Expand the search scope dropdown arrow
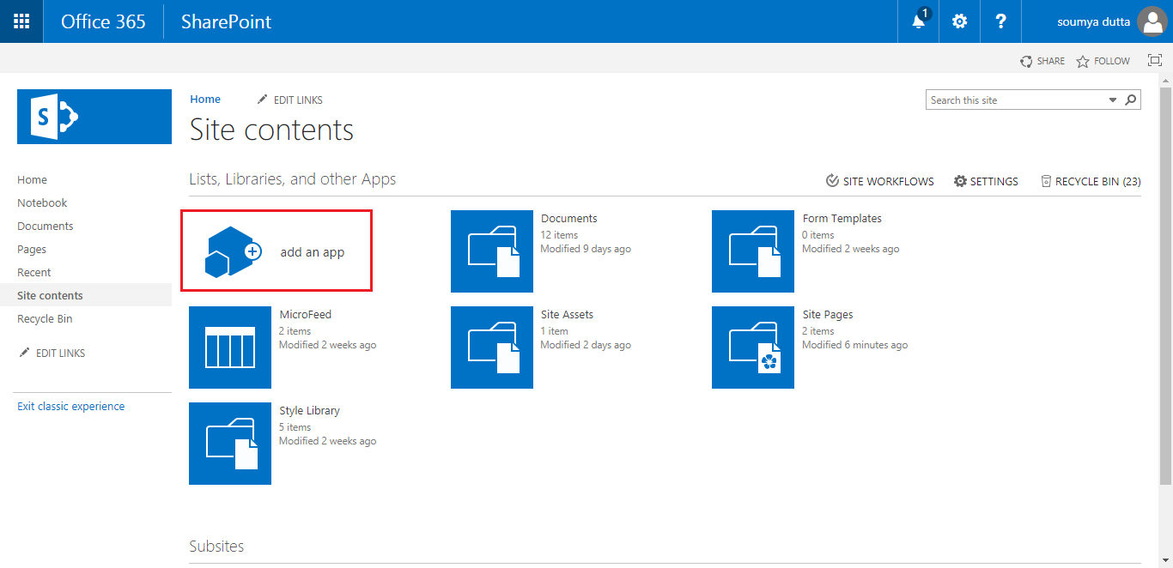This screenshot has height=568, width=1173. click(x=1113, y=100)
